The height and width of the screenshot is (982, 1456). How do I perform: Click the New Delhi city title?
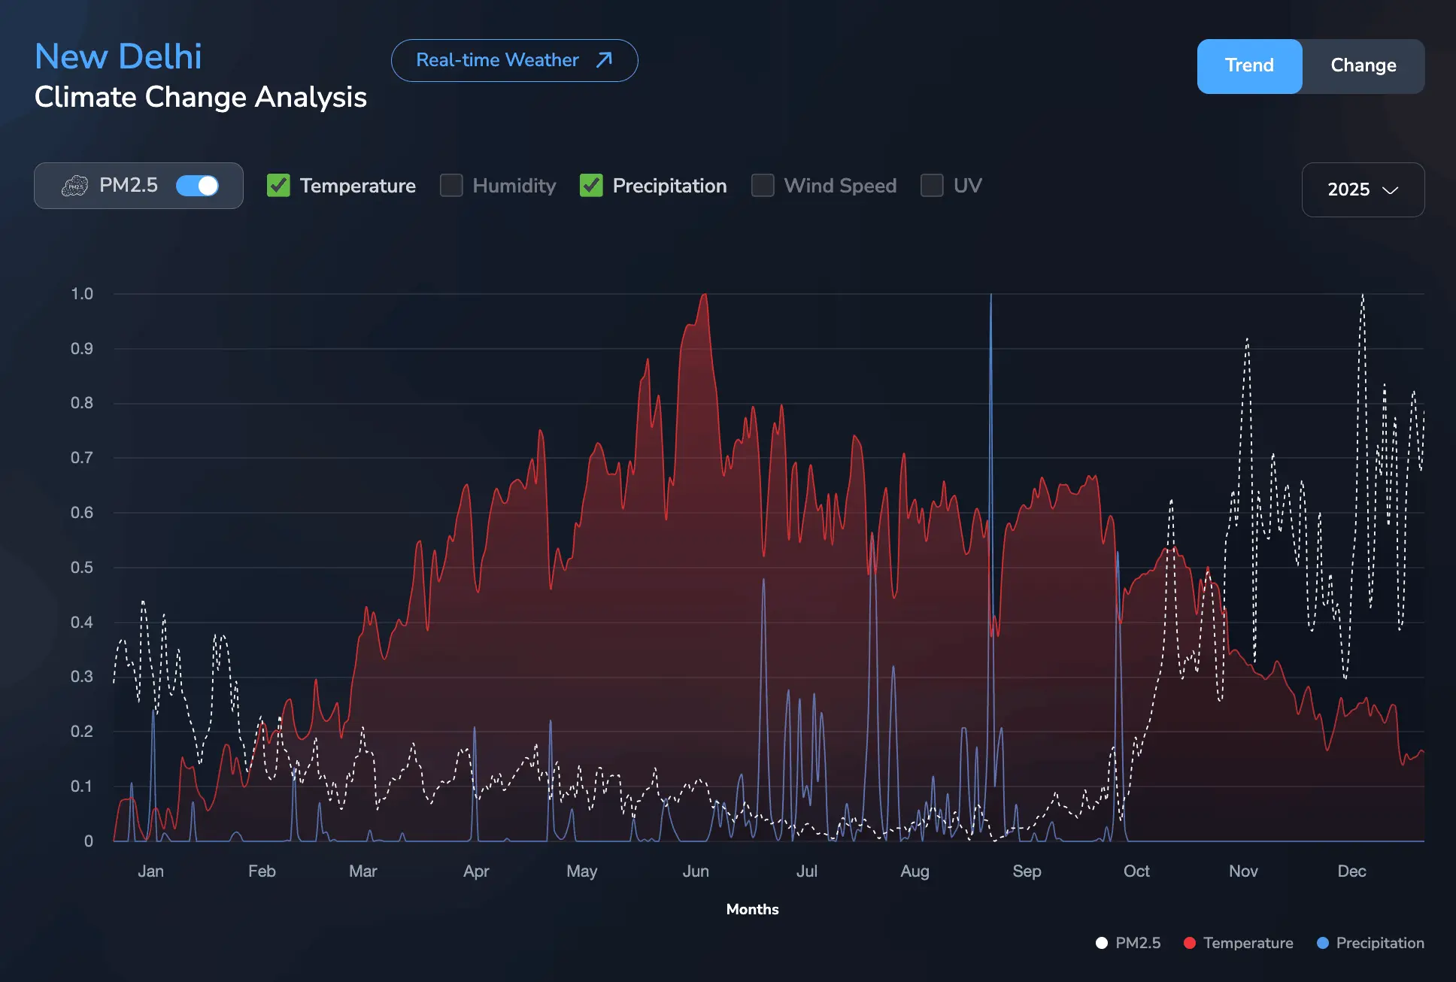(x=118, y=56)
